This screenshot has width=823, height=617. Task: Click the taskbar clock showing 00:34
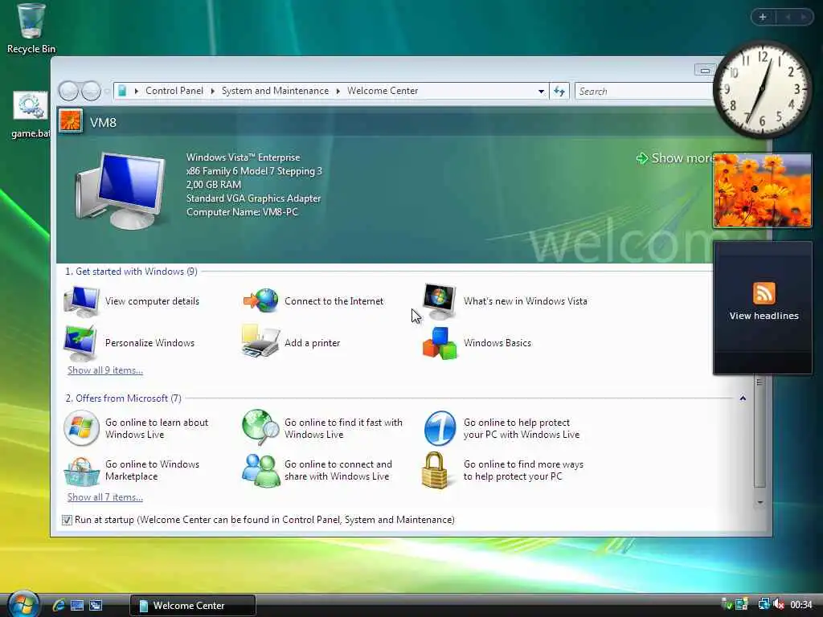tap(801, 605)
